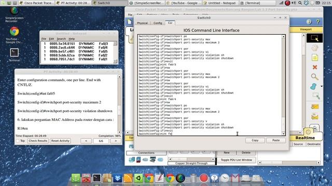Screen dimensions: 332x186
Task: Pick the Resize Shape tool
Action: pos(316,96)
